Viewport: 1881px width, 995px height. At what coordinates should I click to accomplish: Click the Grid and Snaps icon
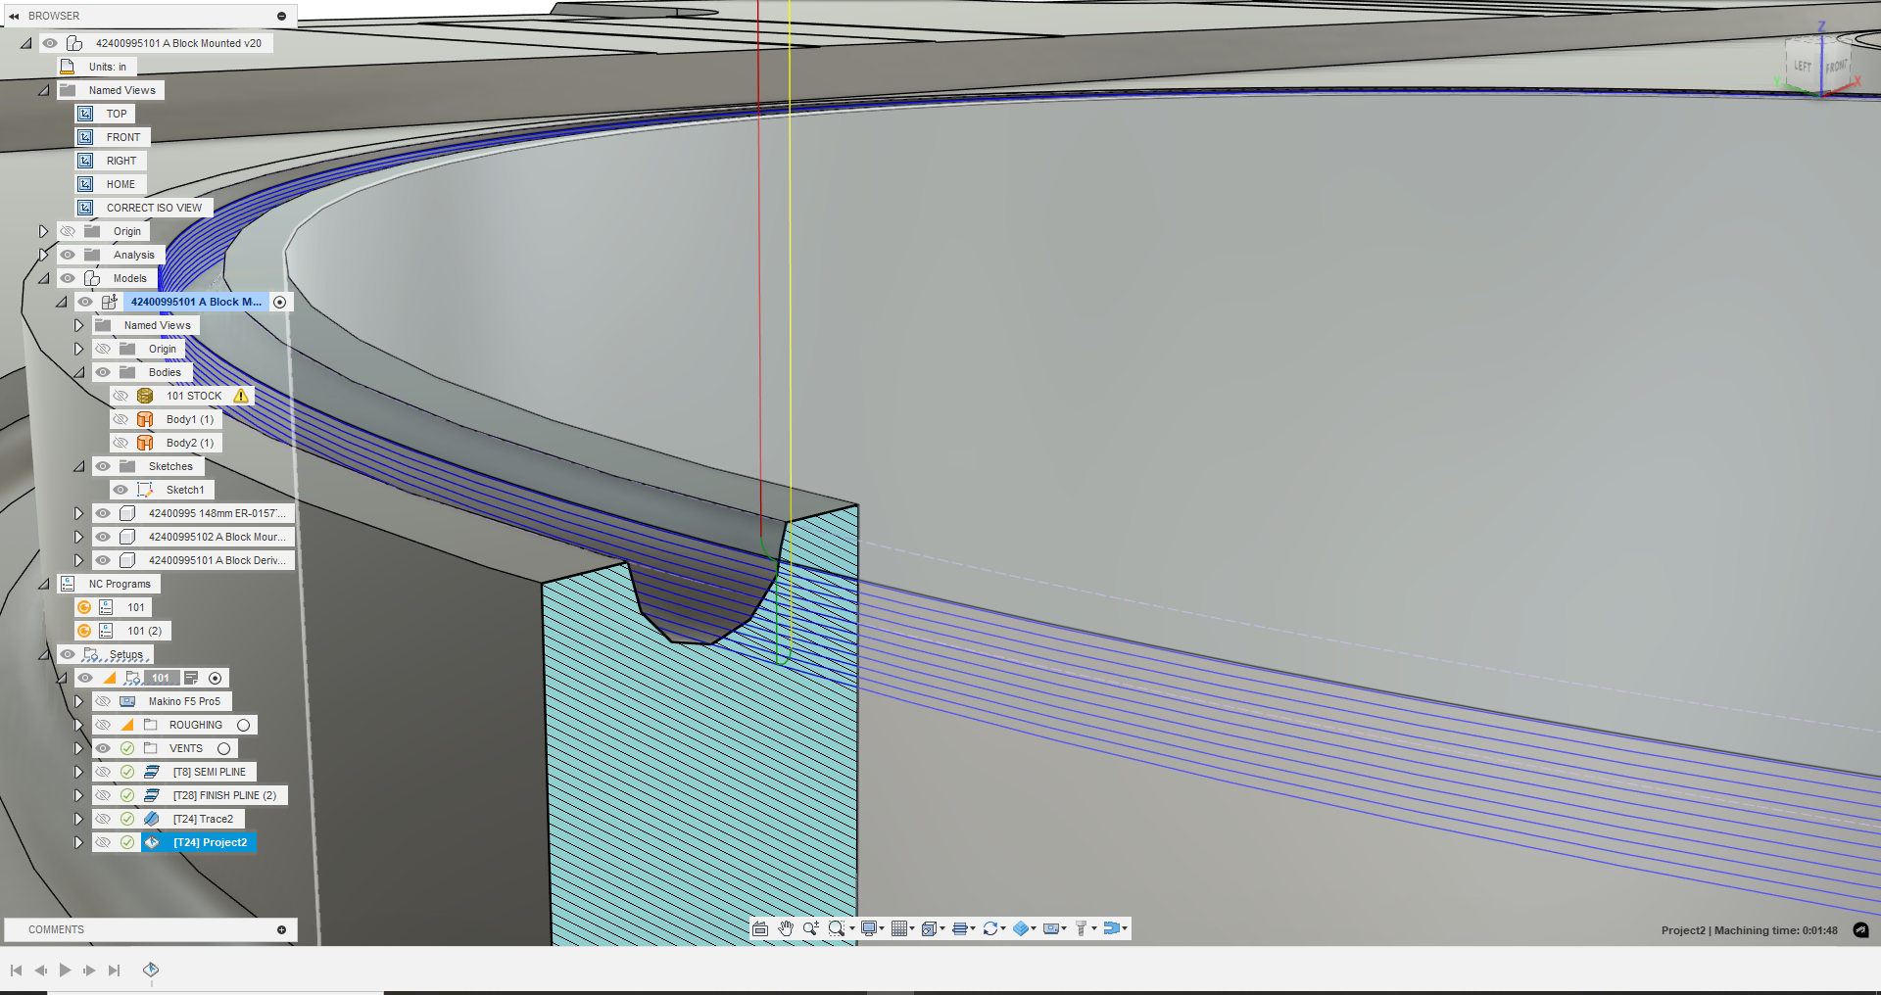point(900,928)
